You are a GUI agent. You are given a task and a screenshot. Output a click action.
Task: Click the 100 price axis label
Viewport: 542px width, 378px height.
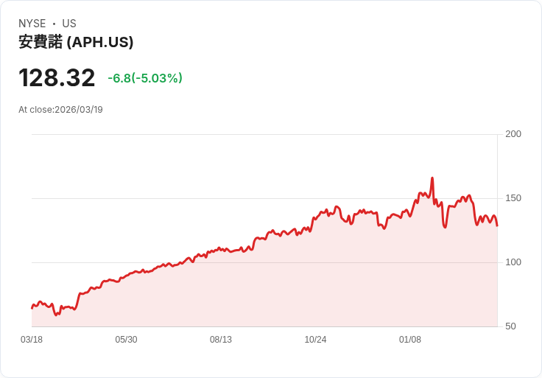coord(513,262)
